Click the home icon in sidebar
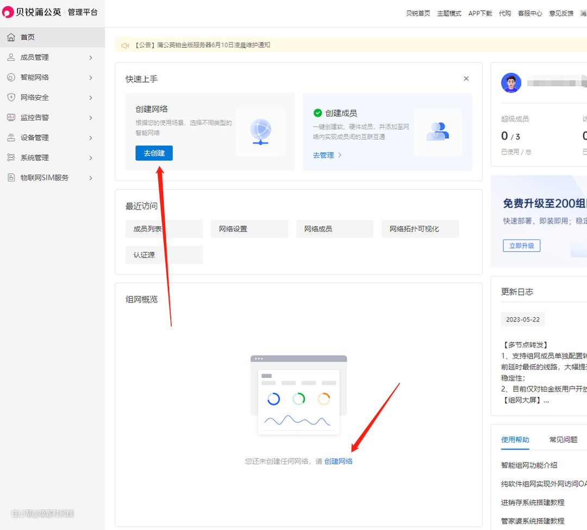The image size is (587, 530). (x=11, y=37)
